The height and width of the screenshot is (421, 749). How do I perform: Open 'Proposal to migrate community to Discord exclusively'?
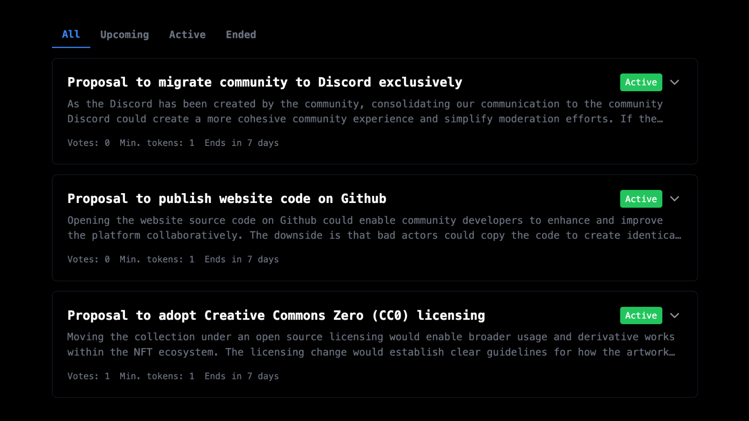tap(265, 82)
